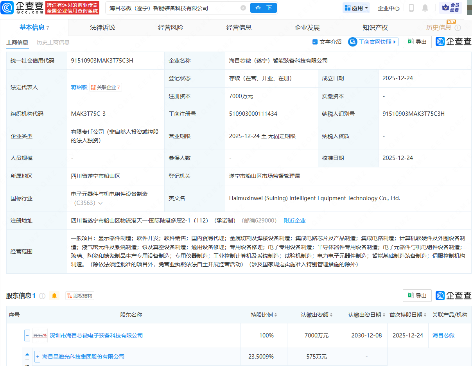Clear the search box using the X icon
The width and height of the screenshot is (472, 366).
[244, 8]
